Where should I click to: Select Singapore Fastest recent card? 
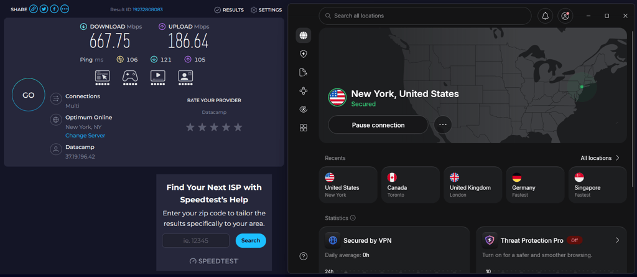click(598, 185)
